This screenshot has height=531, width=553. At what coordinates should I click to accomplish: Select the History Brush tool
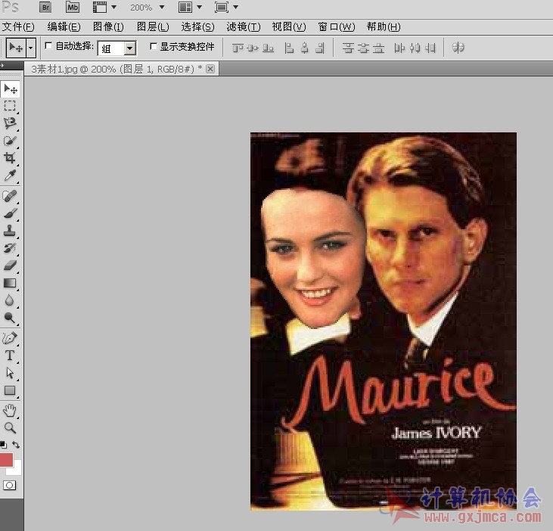[10, 248]
